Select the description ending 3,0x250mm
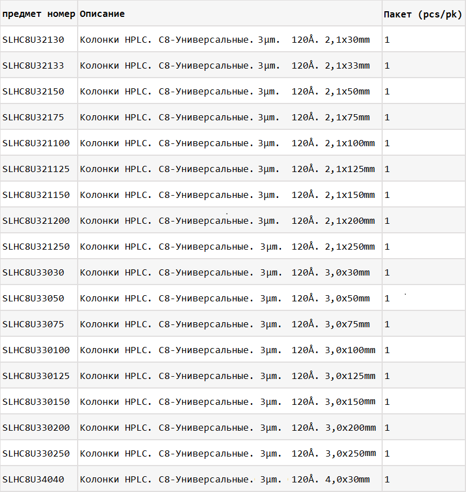Screen dimensions: 466x492 tap(228, 453)
